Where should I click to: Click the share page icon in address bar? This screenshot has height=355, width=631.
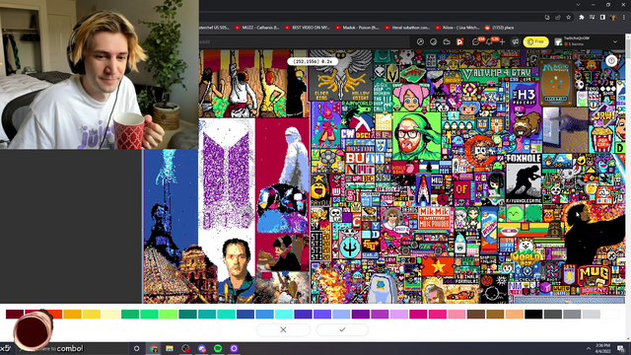(x=558, y=18)
